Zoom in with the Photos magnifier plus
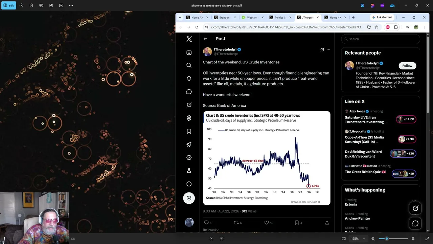 pos(413,239)
